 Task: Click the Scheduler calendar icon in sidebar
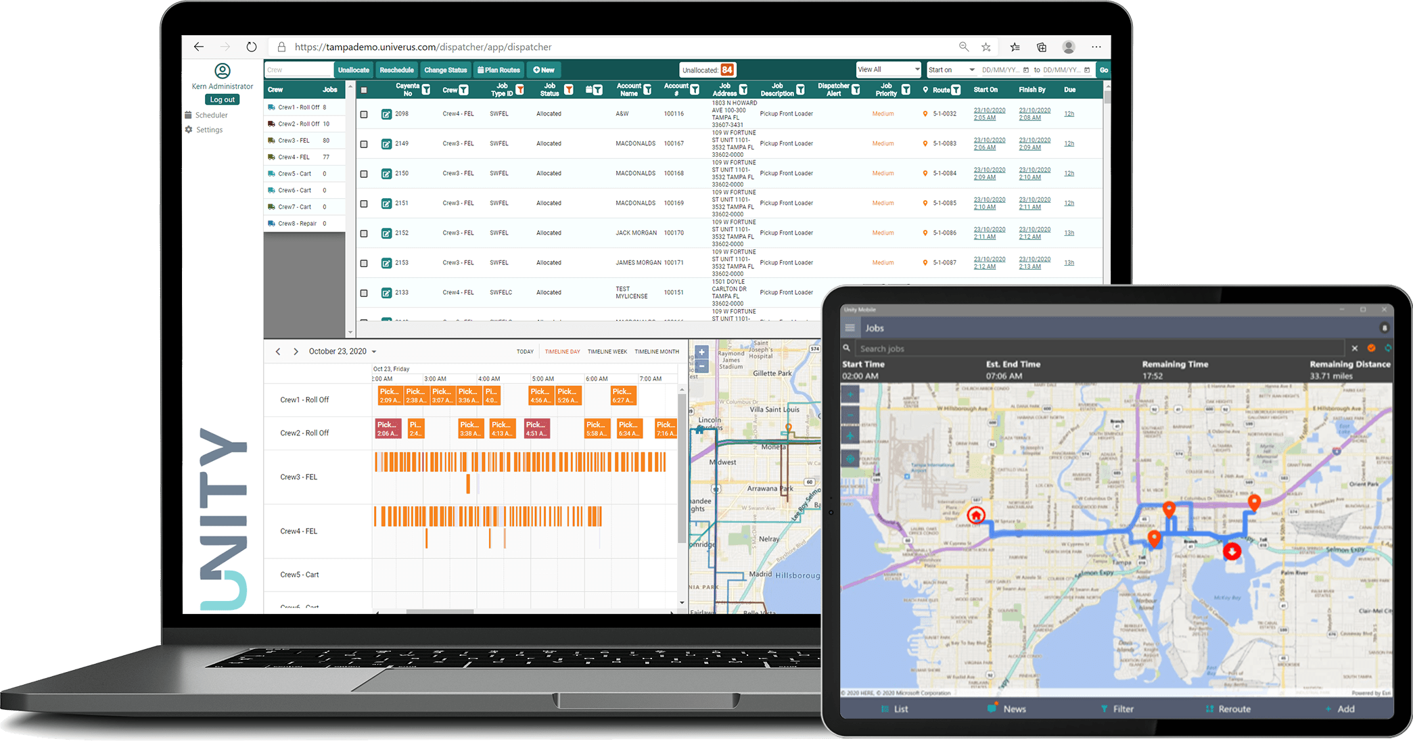click(x=189, y=115)
